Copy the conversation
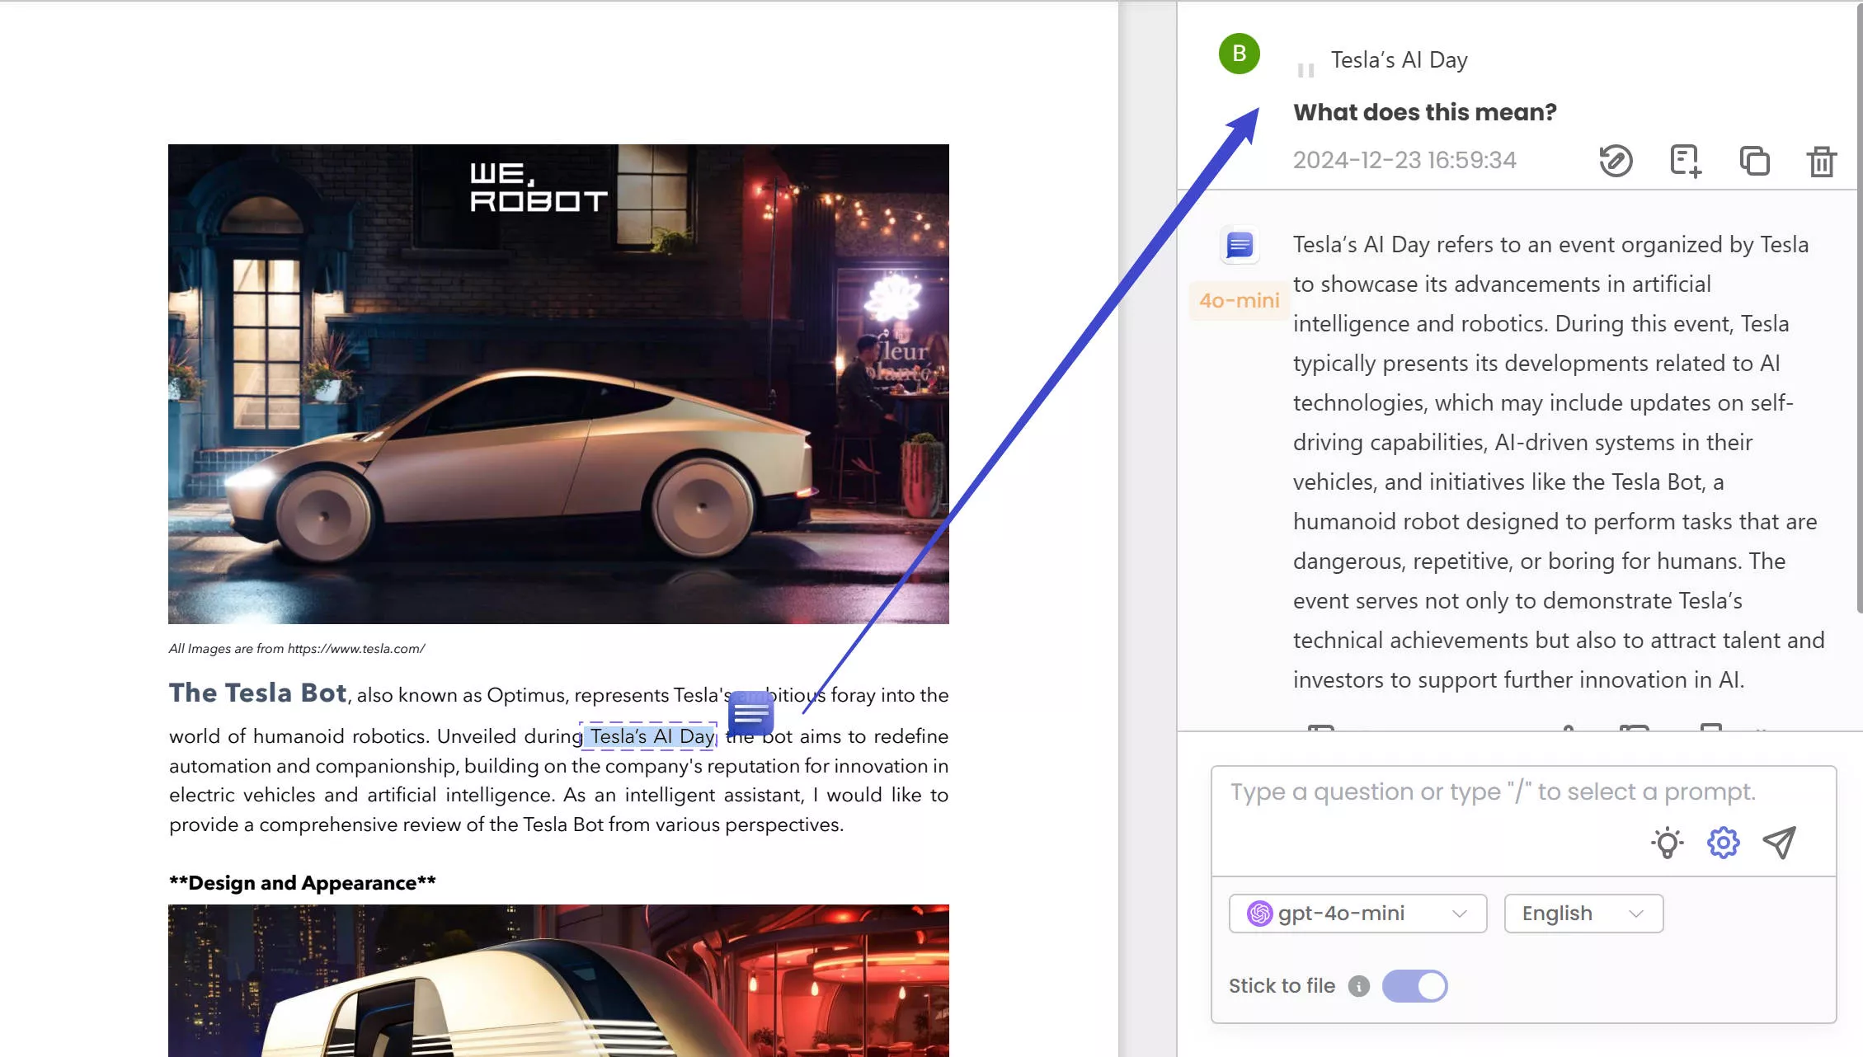Viewport: 1863px width, 1057px height. pos(1753,162)
